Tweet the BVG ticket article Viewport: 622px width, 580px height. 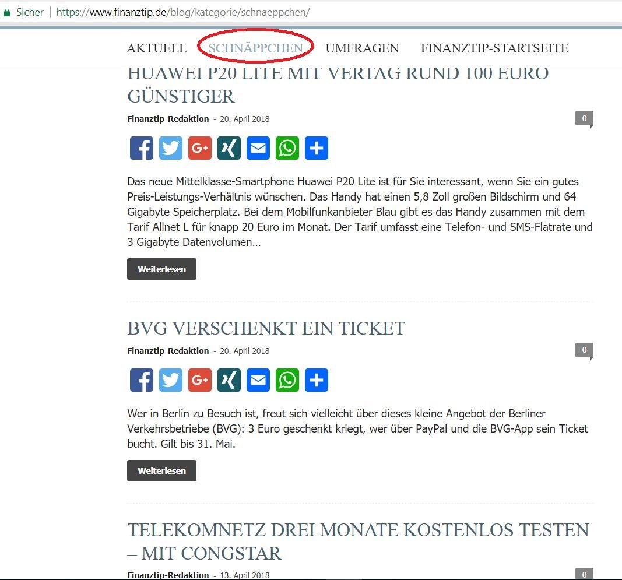tap(171, 380)
